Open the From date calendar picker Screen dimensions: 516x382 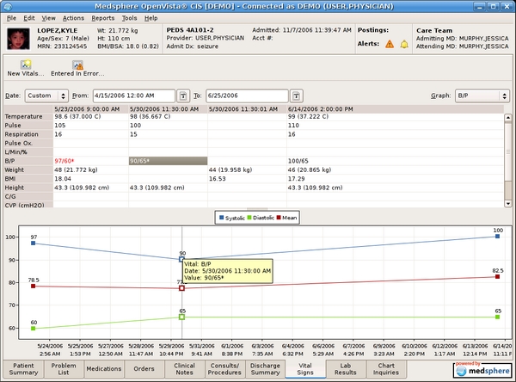[183, 95]
